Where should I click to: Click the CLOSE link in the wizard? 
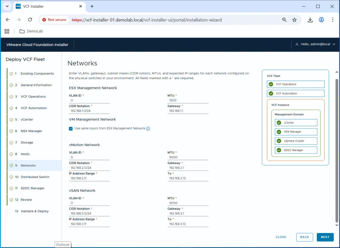281,237
